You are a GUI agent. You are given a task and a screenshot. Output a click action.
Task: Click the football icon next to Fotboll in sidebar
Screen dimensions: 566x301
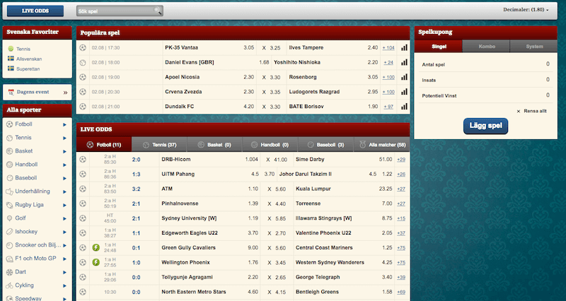(9, 124)
